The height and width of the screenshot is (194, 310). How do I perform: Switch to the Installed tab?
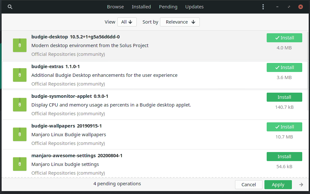pos(141,7)
